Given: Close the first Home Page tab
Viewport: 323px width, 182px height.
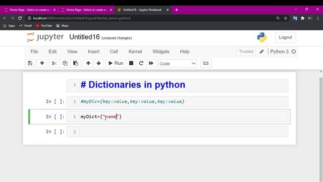Looking at the screenshot, I should 55,10.
